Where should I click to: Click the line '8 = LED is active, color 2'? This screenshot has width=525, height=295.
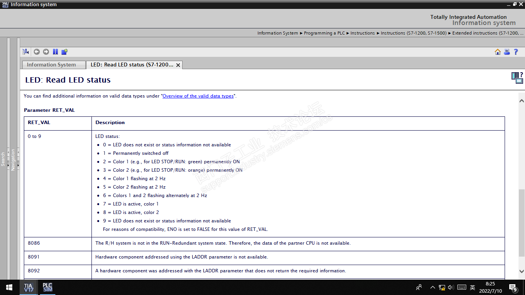pos(131,212)
